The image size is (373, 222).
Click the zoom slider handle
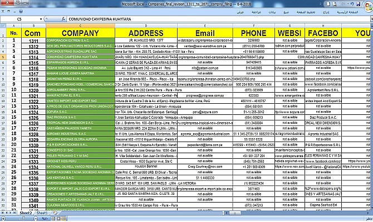click(x=23, y=219)
